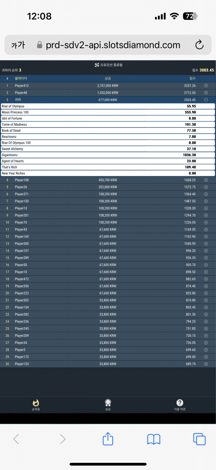The width and height of the screenshot is (216, 470).
Task: Select the Moon Princess 100 row
Action: 108,112
